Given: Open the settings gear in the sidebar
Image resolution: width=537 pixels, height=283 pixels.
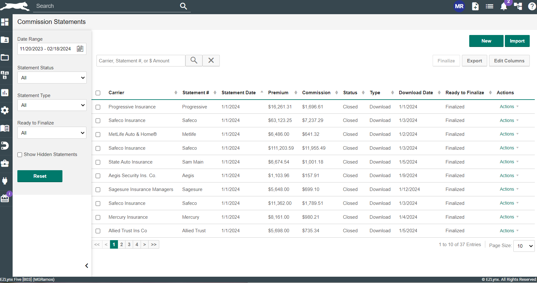Looking at the screenshot, I should click(5, 110).
